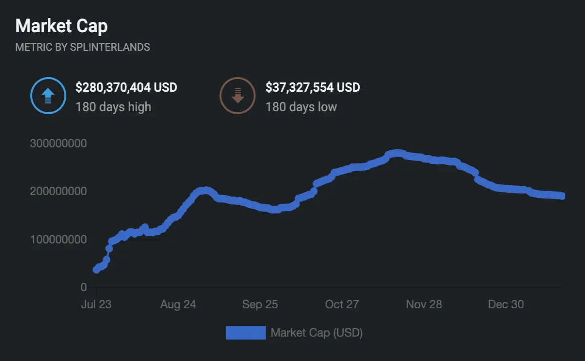
Task: Click the blue up-arrow 180 days high icon
Action: (x=48, y=96)
